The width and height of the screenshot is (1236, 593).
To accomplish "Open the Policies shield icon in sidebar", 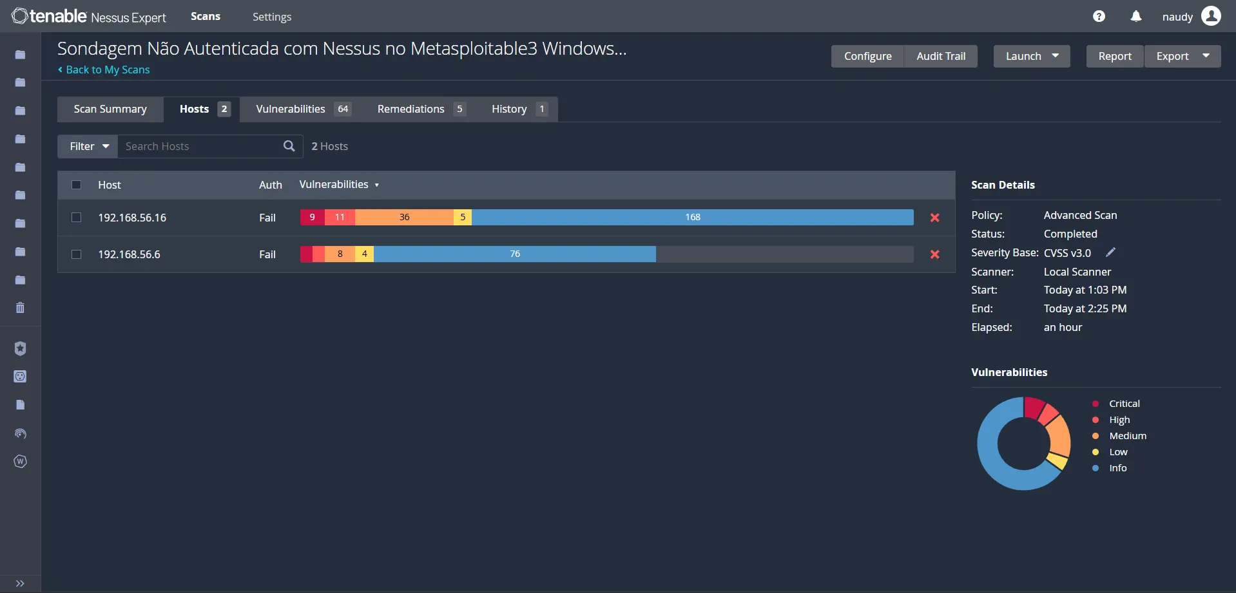I will click(x=20, y=348).
